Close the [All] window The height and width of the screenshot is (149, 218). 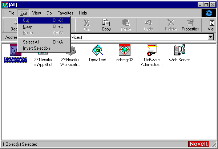[213, 5]
